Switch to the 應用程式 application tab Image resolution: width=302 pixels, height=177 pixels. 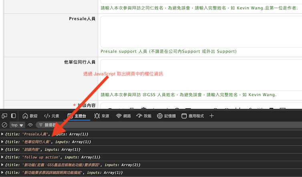tap(193, 116)
